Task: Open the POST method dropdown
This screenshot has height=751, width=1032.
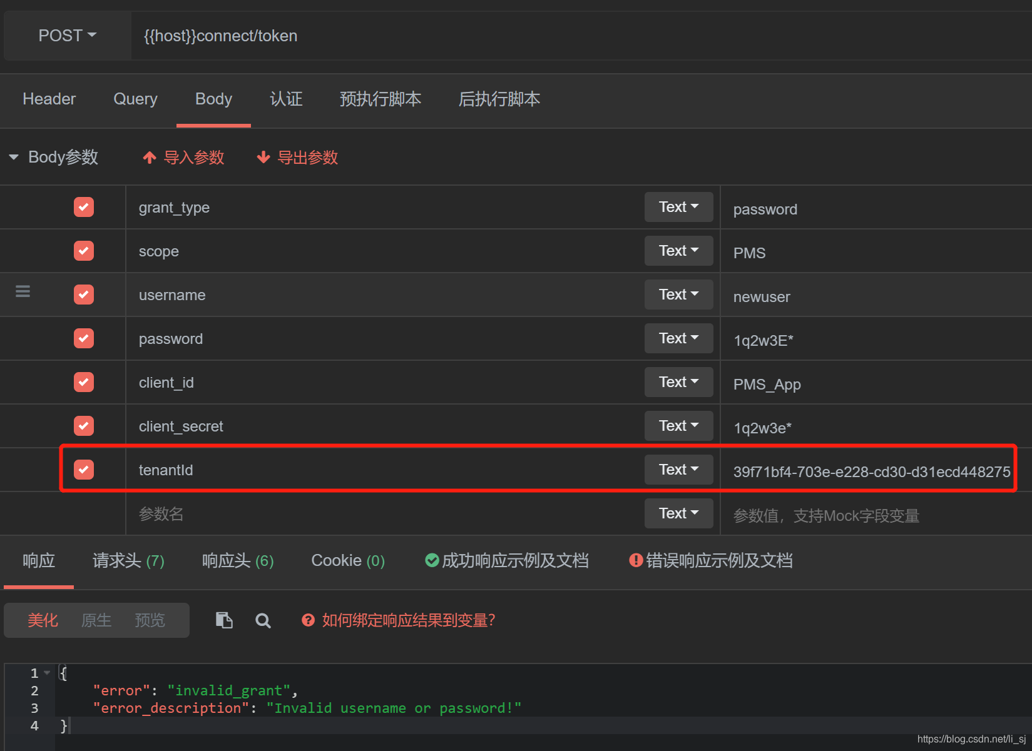Action: tap(66, 35)
